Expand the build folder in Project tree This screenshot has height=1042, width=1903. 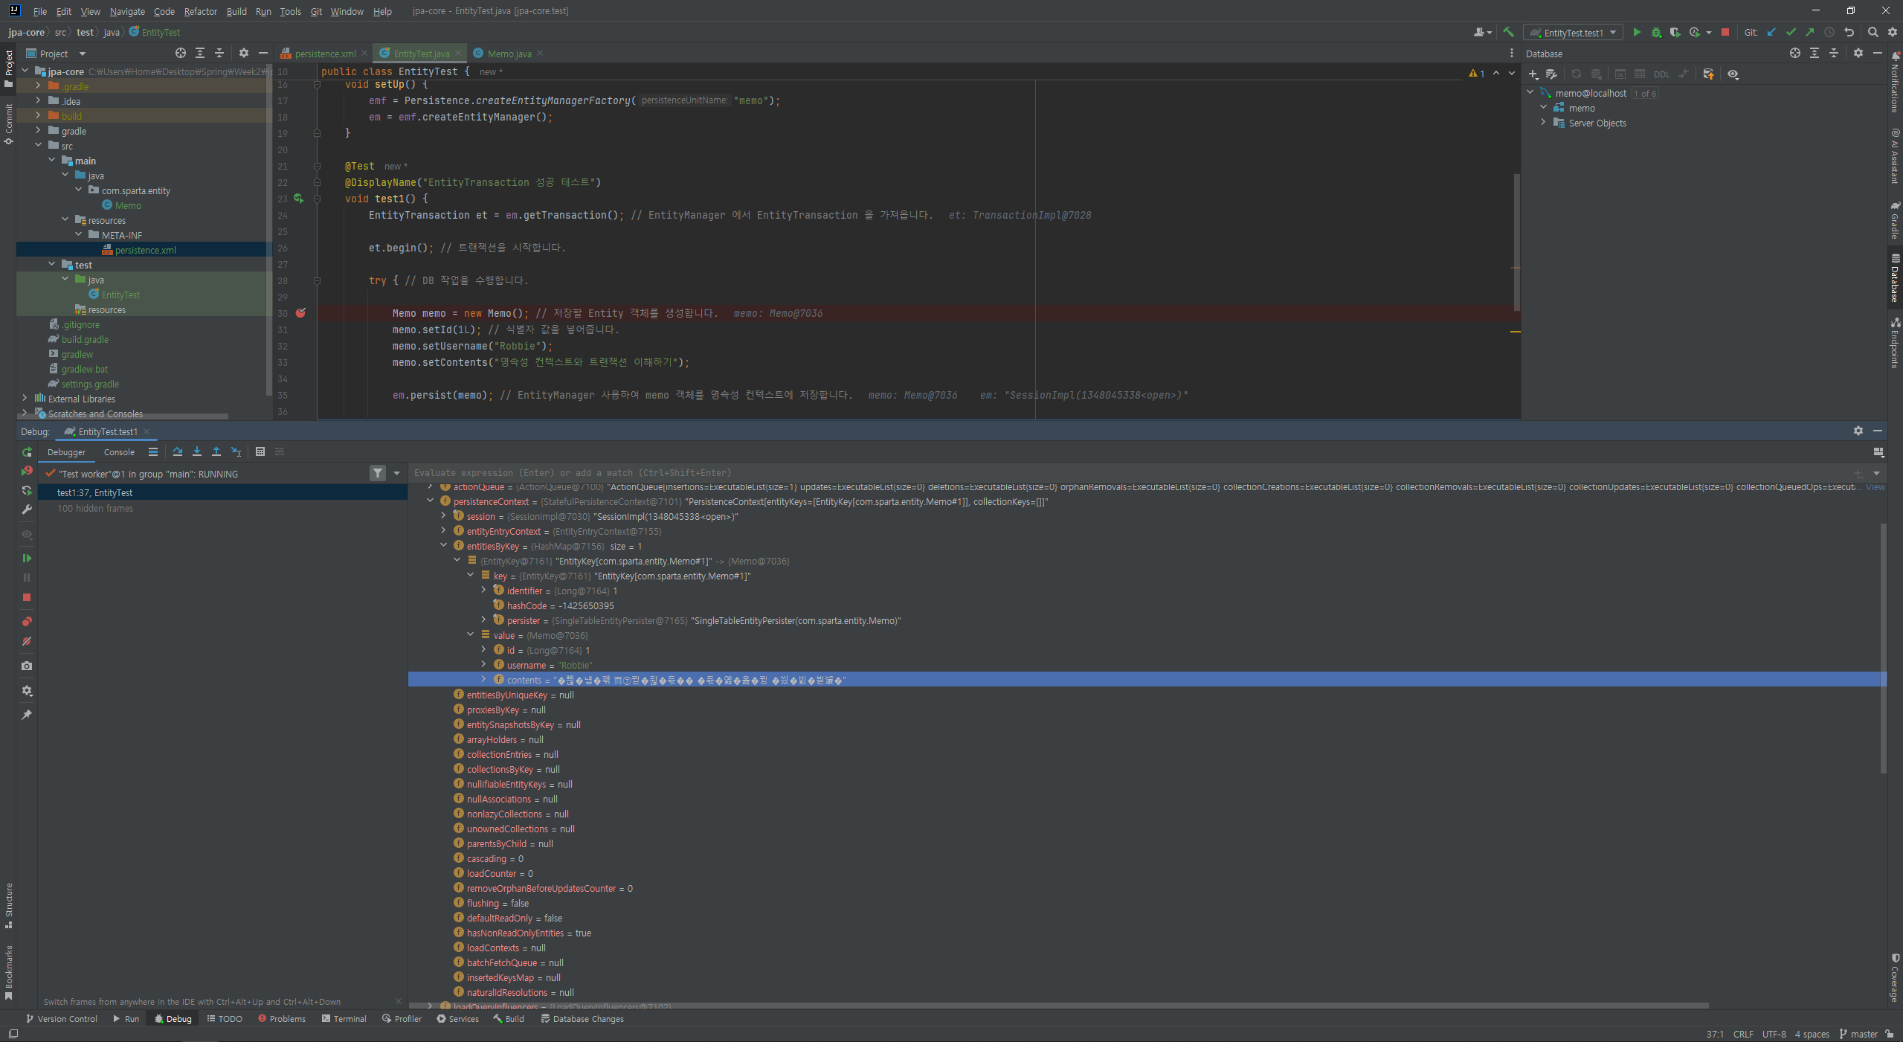tap(38, 116)
